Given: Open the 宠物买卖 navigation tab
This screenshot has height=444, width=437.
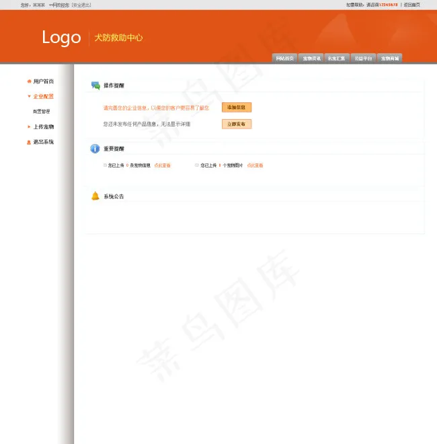Looking at the screenshot, I should (311, 59).
